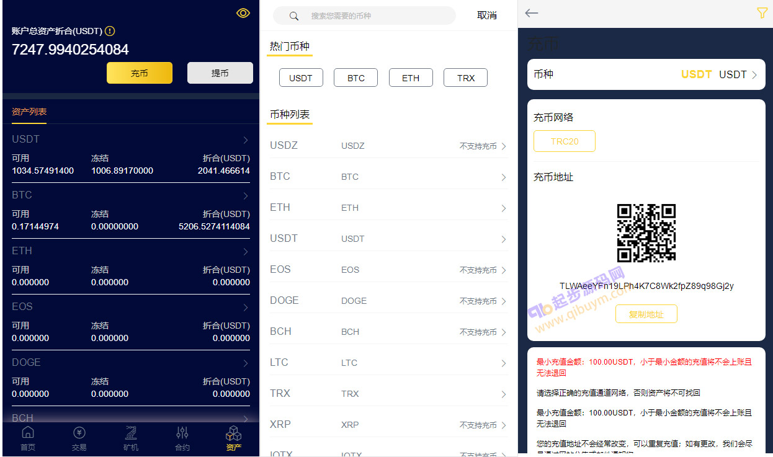Open EOS row chevron in coin list
The height and width of the screenshot is (457, 773).
click(x=504, y=270)
